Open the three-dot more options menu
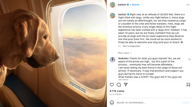This screenshot has width=192, height=107. (x=188, y=5)
